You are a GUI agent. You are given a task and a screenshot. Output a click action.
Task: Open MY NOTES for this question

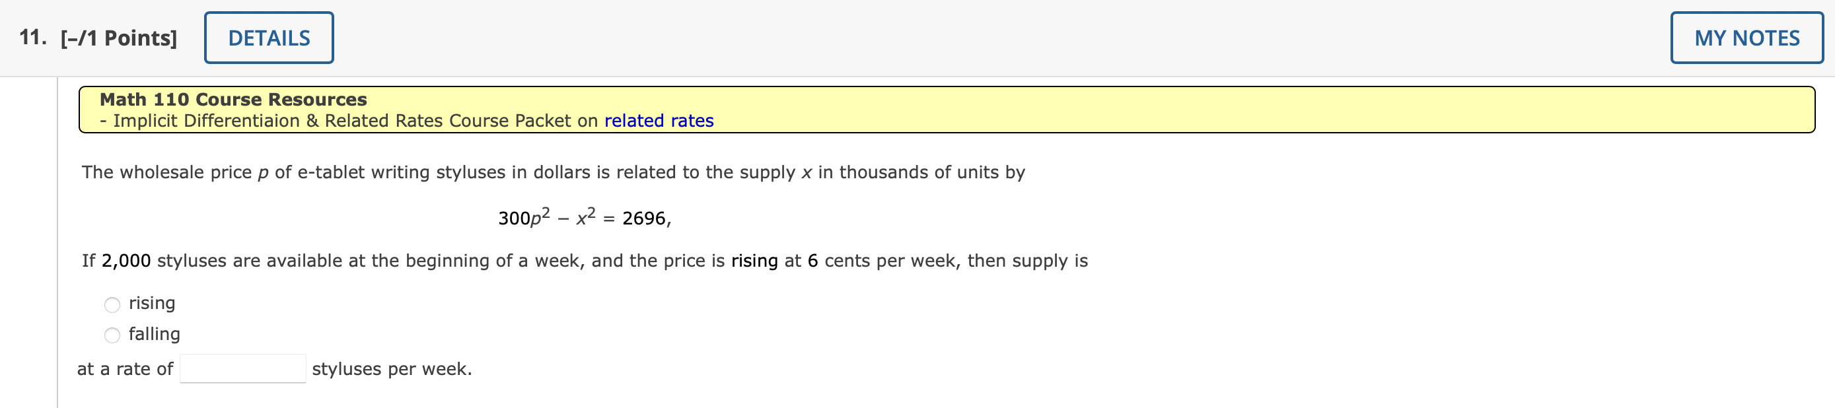click(1746, 37)
